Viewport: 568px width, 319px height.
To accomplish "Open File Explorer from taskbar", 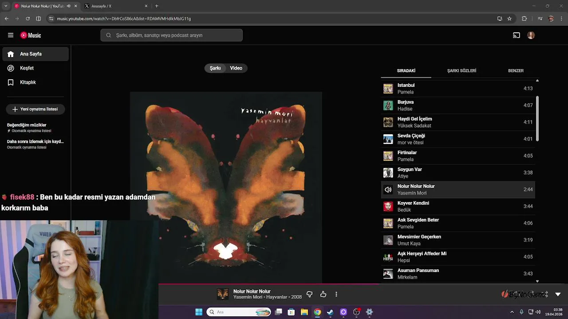I will pyautogui.click(x=304, y=312).
